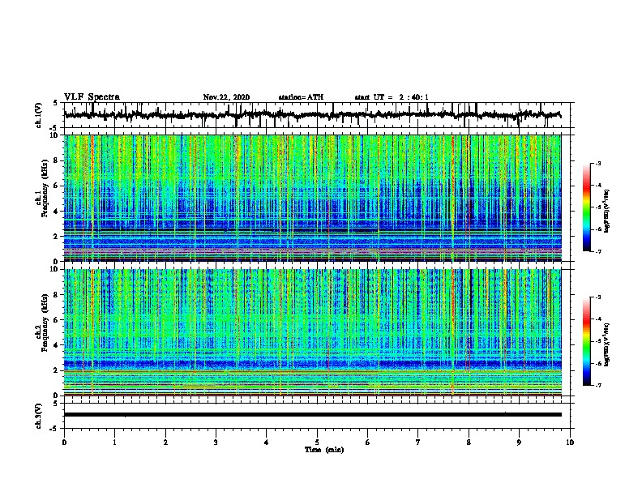Click time axis tick label '7'
The width and height of the screenshot is (642, 496).
tap(418, 443)
